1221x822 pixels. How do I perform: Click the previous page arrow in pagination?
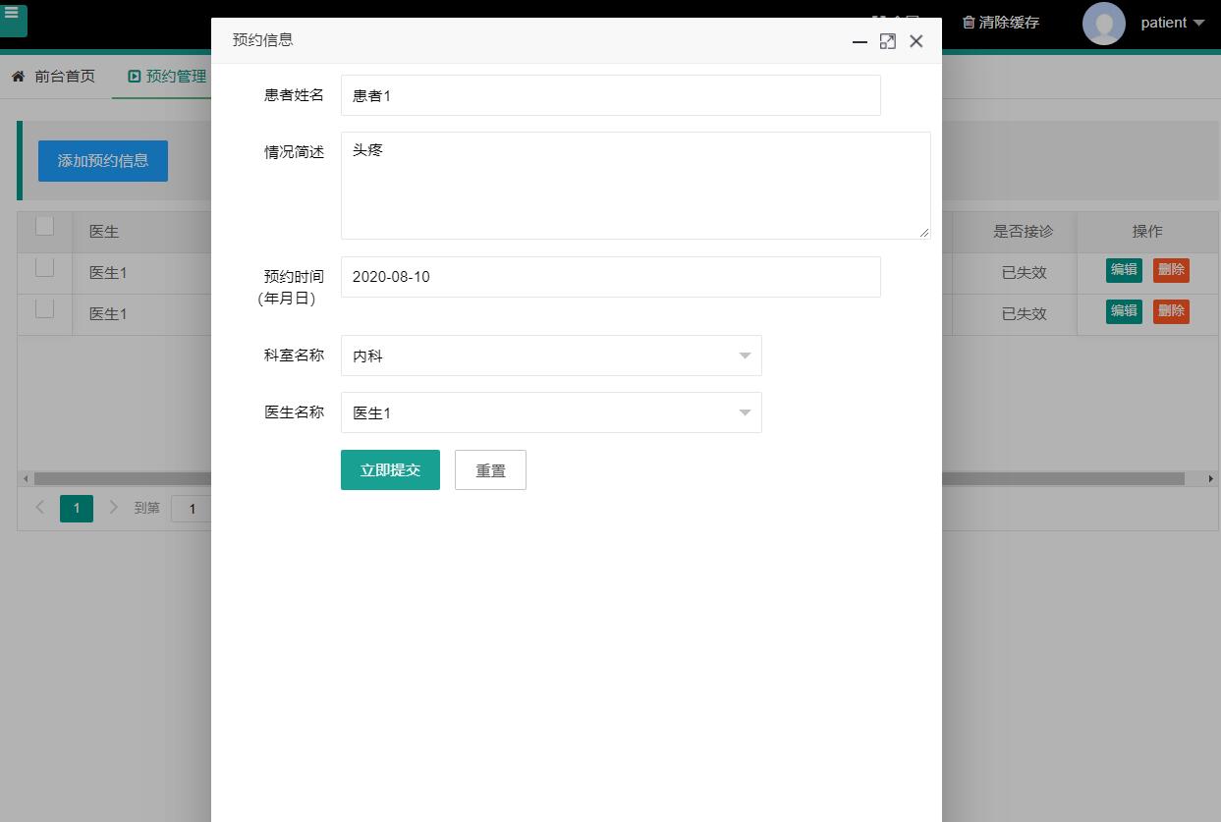39,508
